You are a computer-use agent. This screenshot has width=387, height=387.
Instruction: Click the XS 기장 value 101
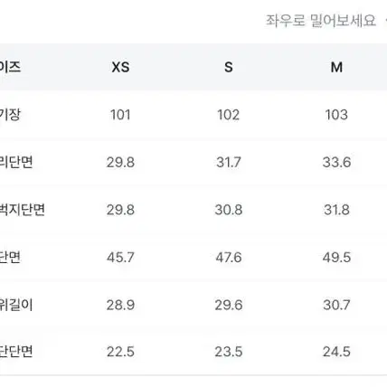tap(120, 115)
